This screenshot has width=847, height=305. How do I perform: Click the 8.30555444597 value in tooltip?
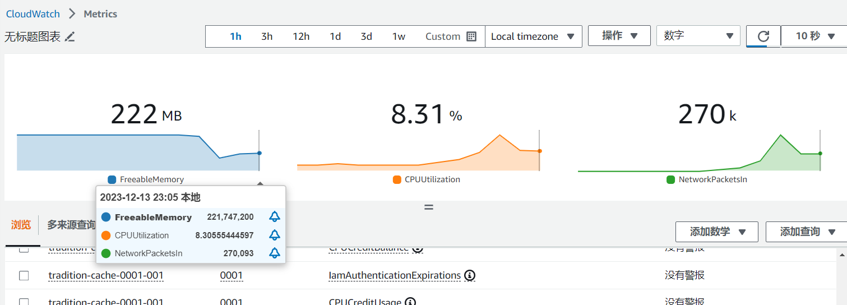[x=224, y=235]
